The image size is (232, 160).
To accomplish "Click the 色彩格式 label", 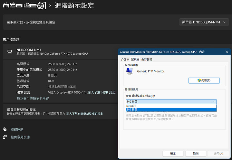I will (23, 81).
